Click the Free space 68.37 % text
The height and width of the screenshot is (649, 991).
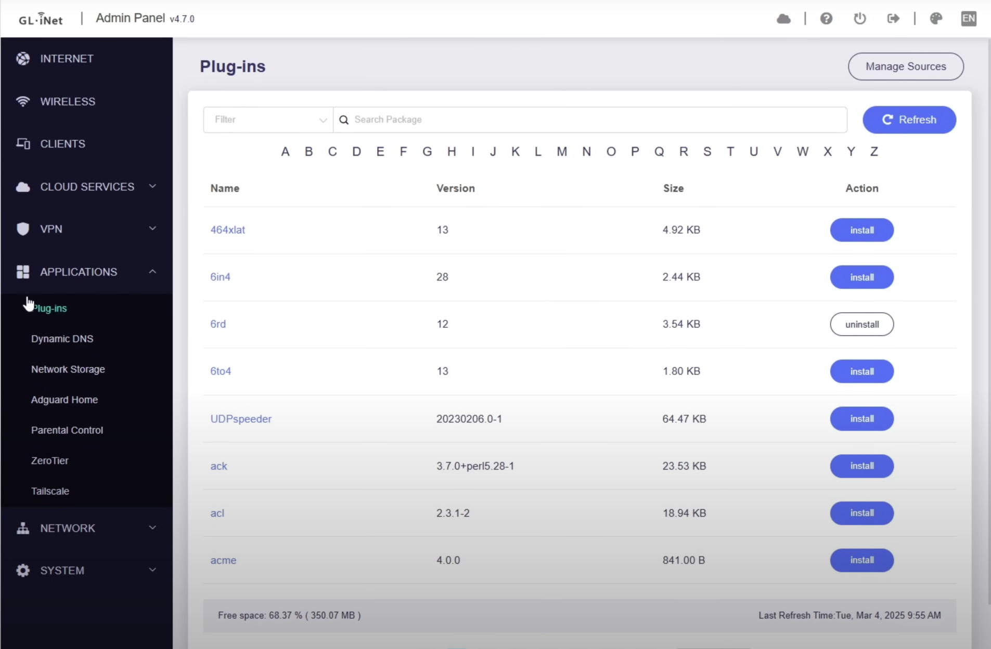click(289, 615)
